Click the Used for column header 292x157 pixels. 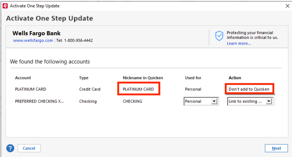point(193,78)
